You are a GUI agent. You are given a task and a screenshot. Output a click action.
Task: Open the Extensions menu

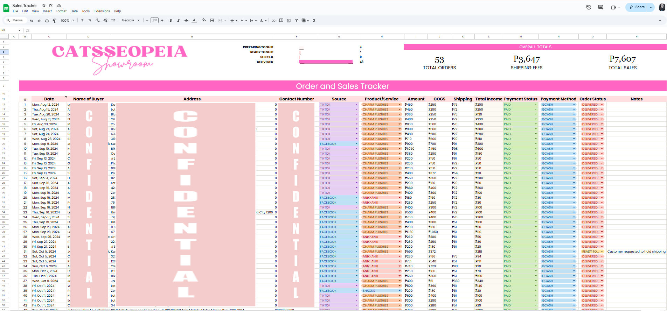[x=102, y=11]
